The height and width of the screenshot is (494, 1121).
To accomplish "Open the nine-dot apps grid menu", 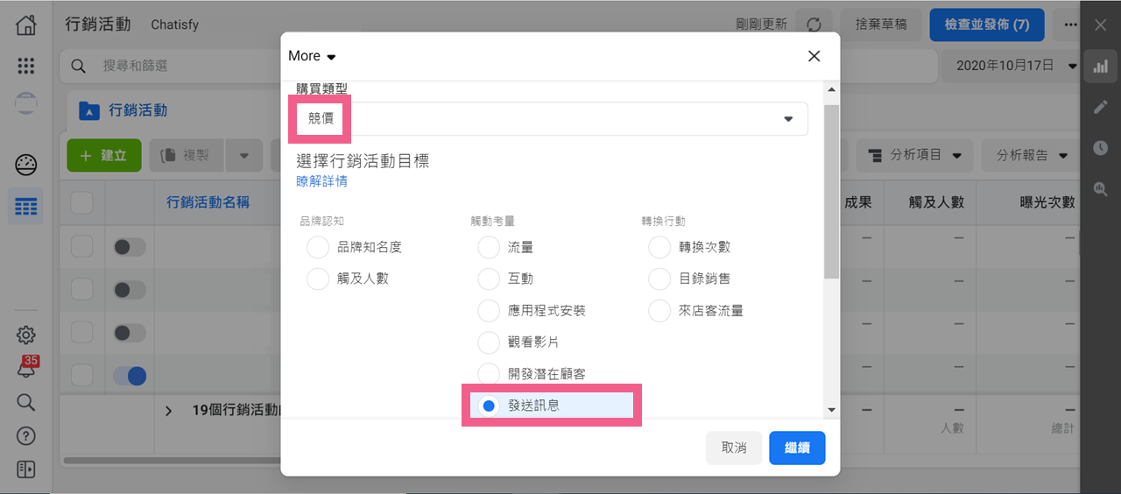I will click(x=26, y=66).
